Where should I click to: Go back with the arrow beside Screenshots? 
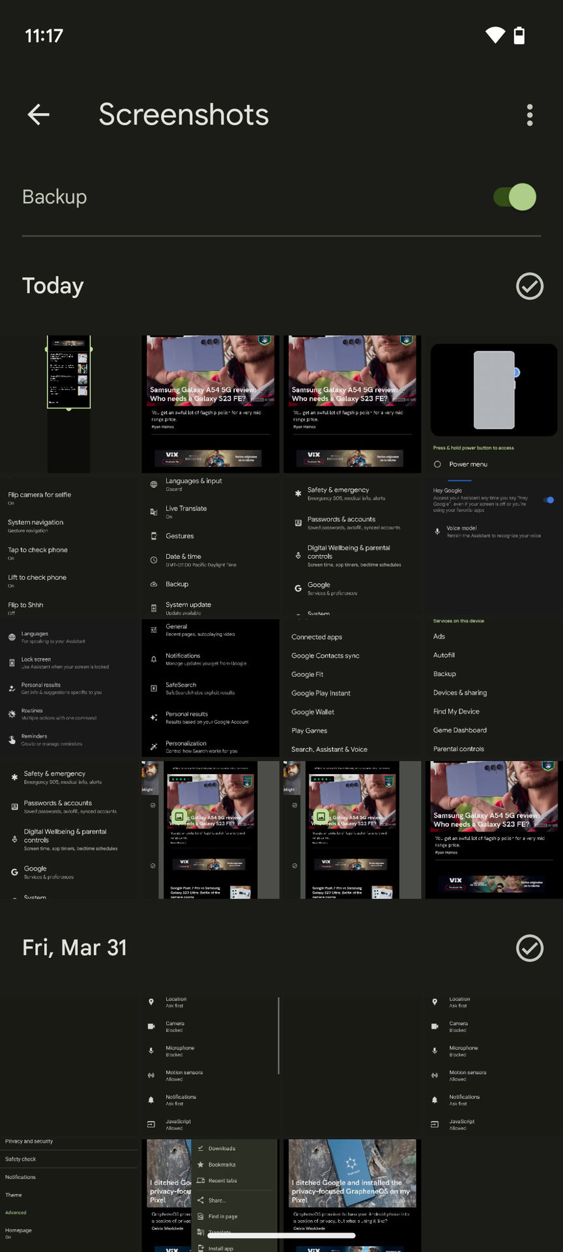point(38,115)
